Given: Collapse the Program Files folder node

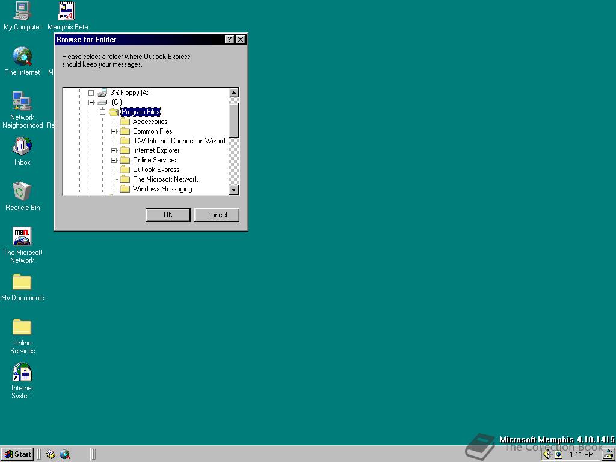Looking at the screenshot, I should click(x=102, y=112).
